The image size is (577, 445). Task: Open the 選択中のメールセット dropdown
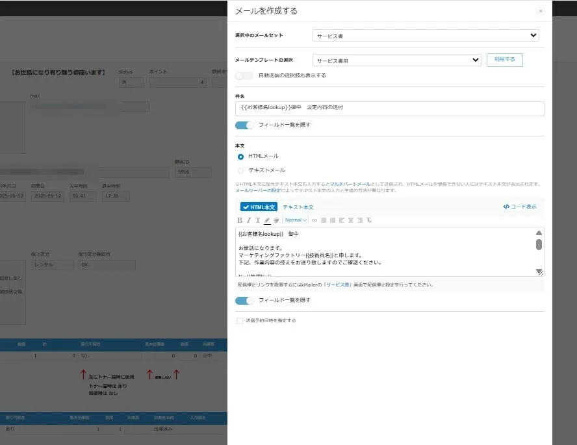pos(425,35)
